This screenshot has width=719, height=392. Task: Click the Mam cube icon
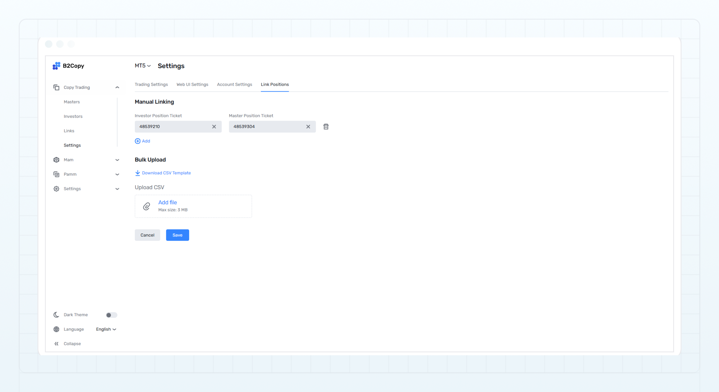point(56,160)
